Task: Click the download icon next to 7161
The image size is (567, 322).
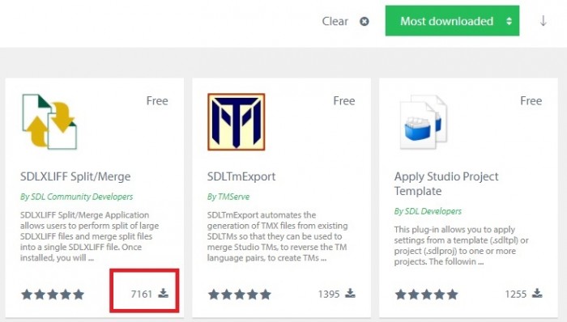Action: click(x=164, y=293)
